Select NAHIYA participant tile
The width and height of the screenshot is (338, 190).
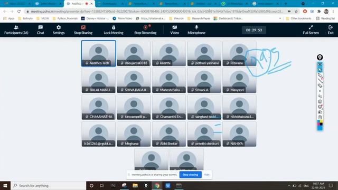[239, 134]
